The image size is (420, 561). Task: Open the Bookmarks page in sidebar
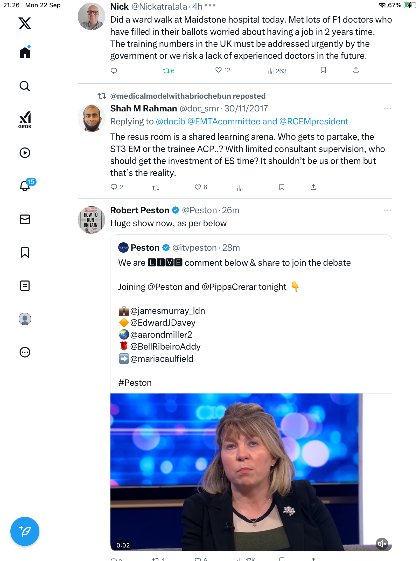[25, 252]
